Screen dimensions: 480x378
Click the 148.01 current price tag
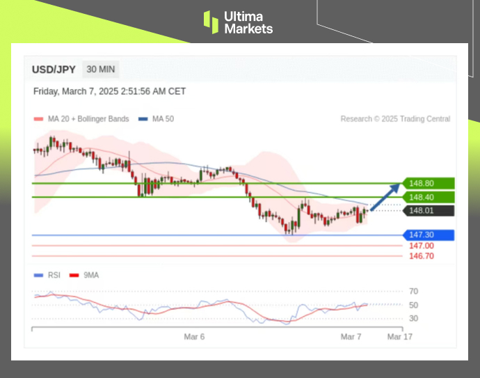429,210
